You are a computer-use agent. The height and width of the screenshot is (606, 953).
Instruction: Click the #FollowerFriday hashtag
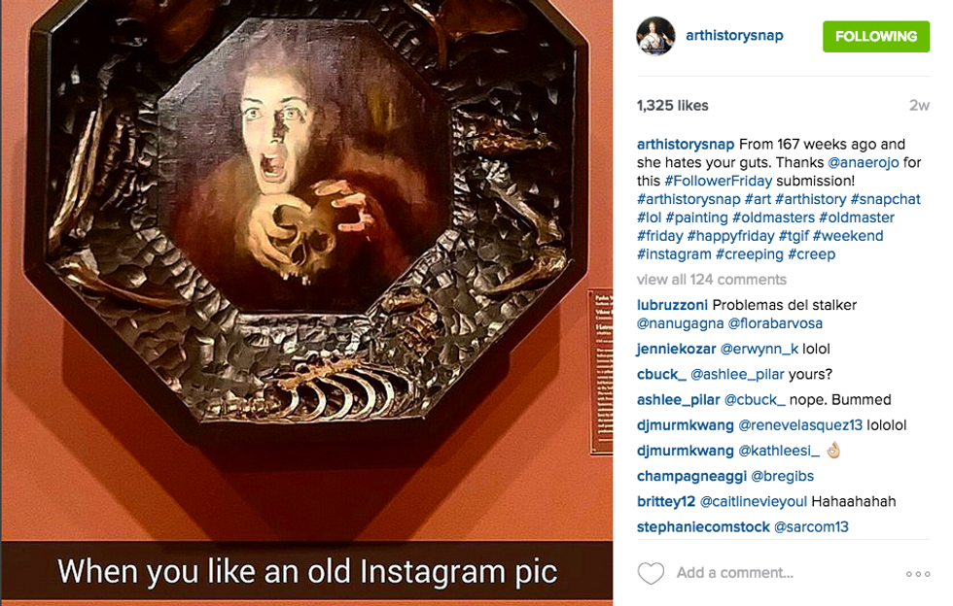click(718, 181)
